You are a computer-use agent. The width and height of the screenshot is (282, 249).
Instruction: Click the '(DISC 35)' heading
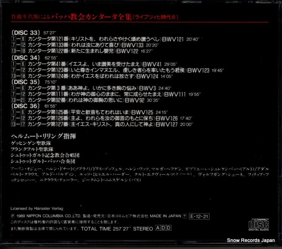[25, 82]
